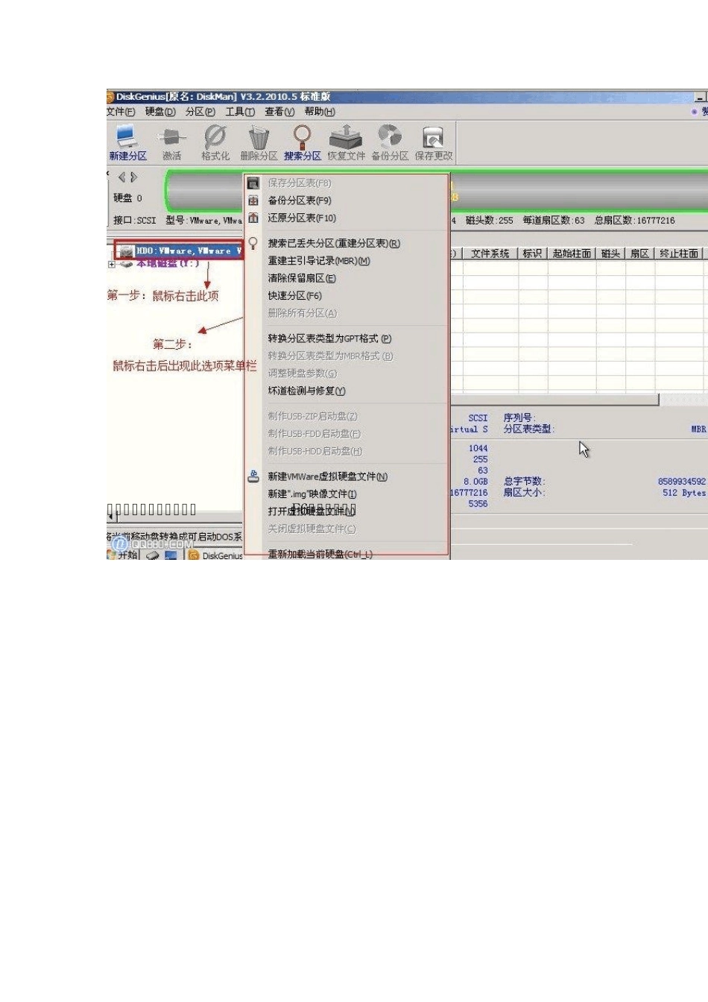The width and height of the screenshot is (708, 1002).
Task: Expand the 本地磁盘 tree node
Action: pyautogui.click(x=112, y=264)
